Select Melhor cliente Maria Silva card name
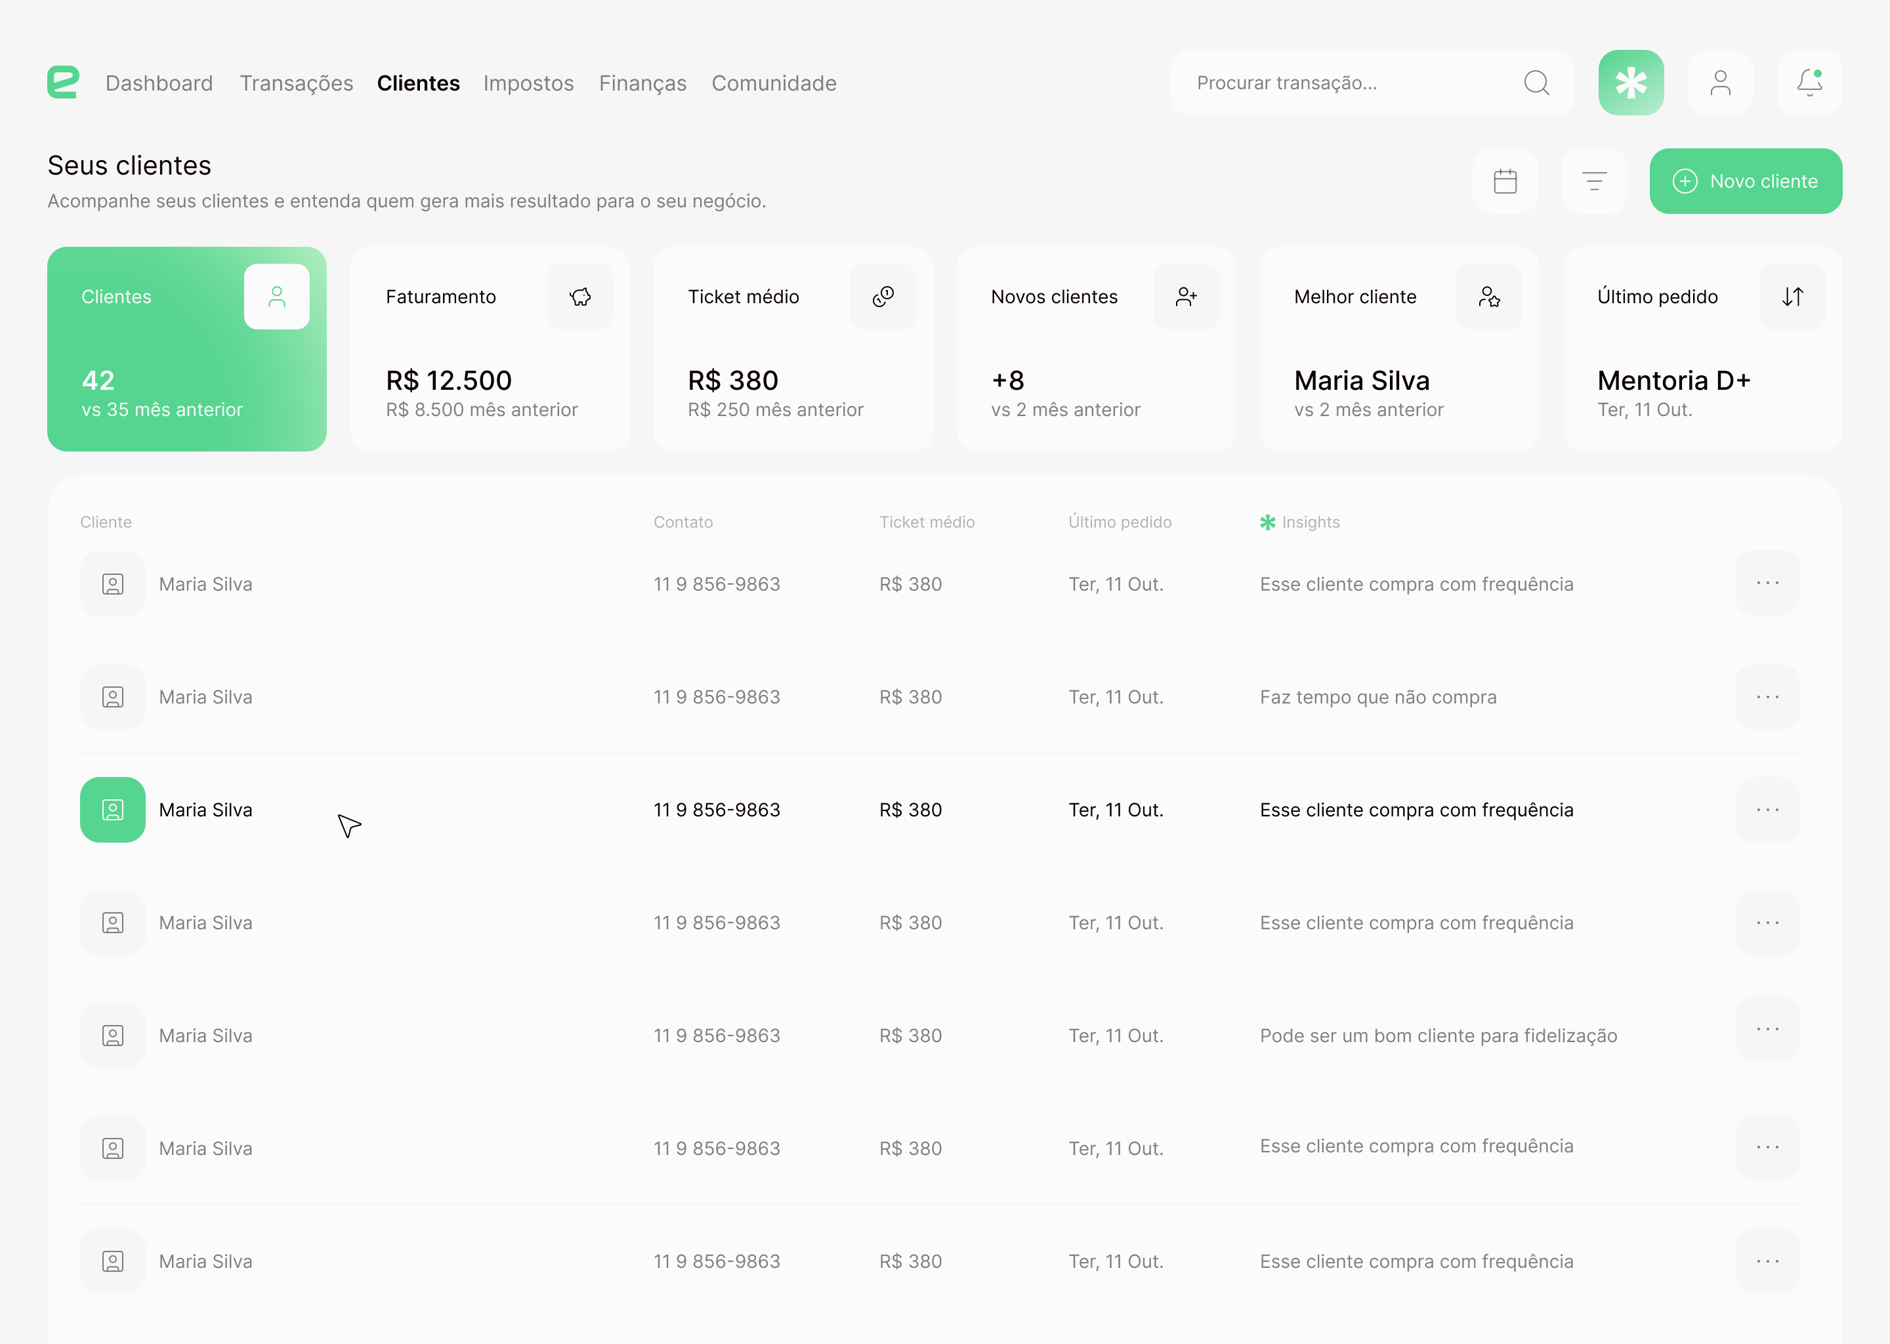Screen dimensions: 1890x1344 coord(1362,381)
